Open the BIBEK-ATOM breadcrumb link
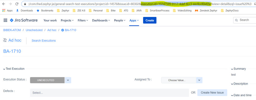This screenshot has height=100, width=256. coord(12,30)
